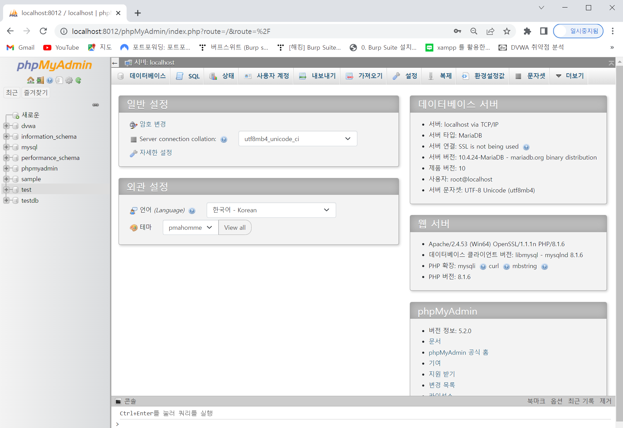Expand the dvwa database tree node
623x428 pixels.
tap(6, 126)
